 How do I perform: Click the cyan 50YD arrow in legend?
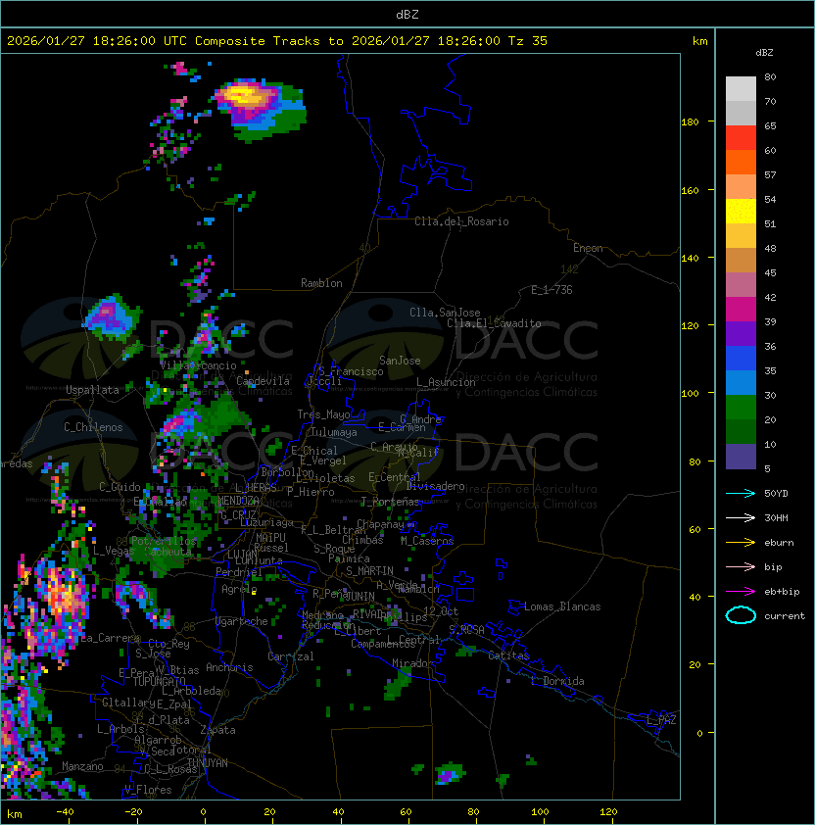pos(741,493)
